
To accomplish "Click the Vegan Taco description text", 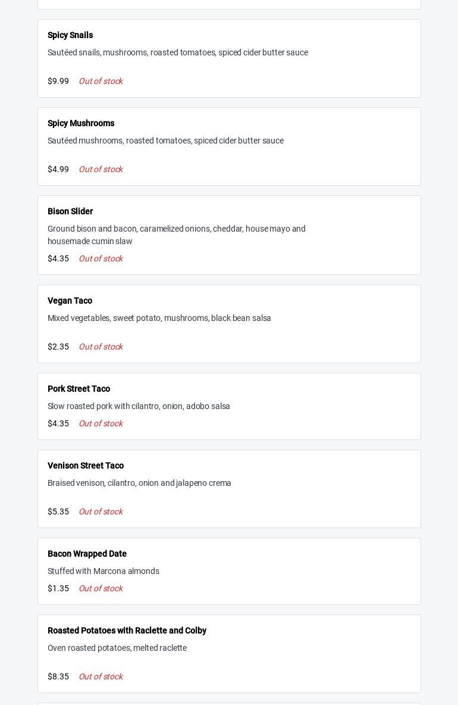I will (159, 318).
